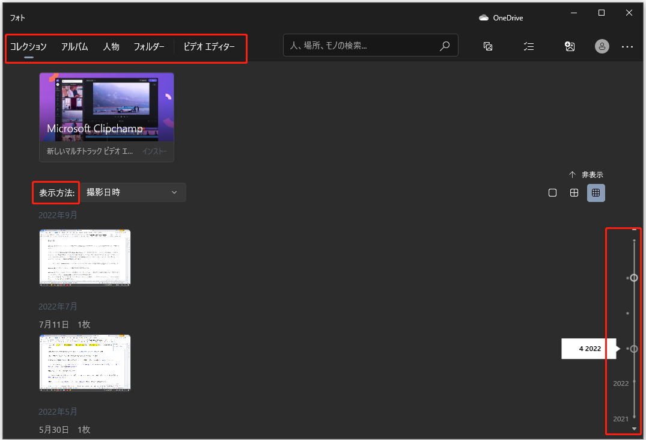Click inside the 人、場所、モノの検索 search field

click(x=361, y=45)
